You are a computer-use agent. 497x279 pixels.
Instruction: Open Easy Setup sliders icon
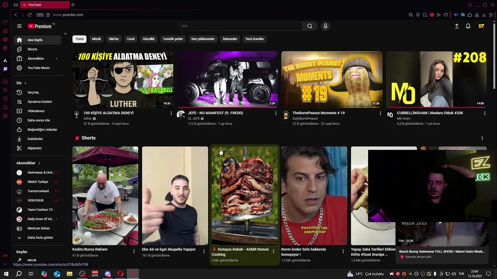coord(491,15)
